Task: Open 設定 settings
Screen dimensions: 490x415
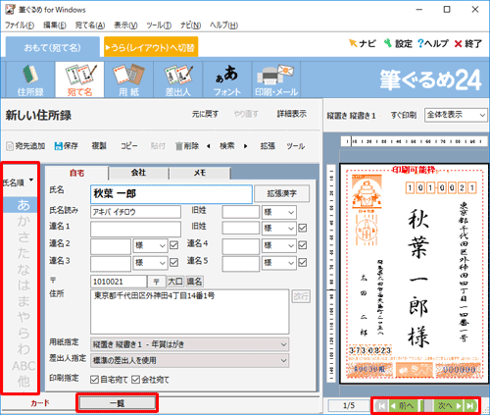Action: click(x=398, y=43)
